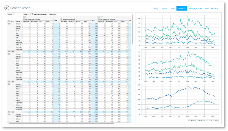The image size is (228, 131).
Task: Collapse the Seasonally Adjusted column group under Sold
Action: [x=61, y=19]
